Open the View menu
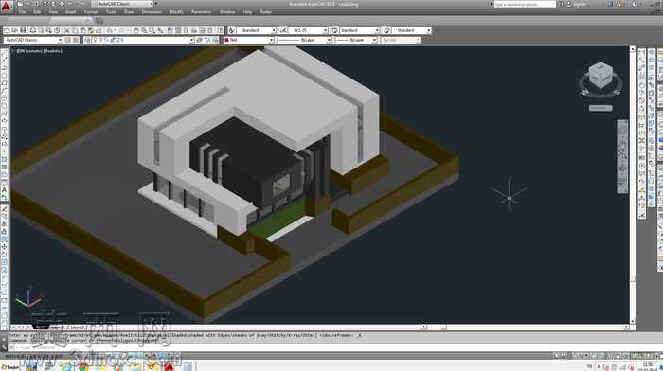 (53, 12)
